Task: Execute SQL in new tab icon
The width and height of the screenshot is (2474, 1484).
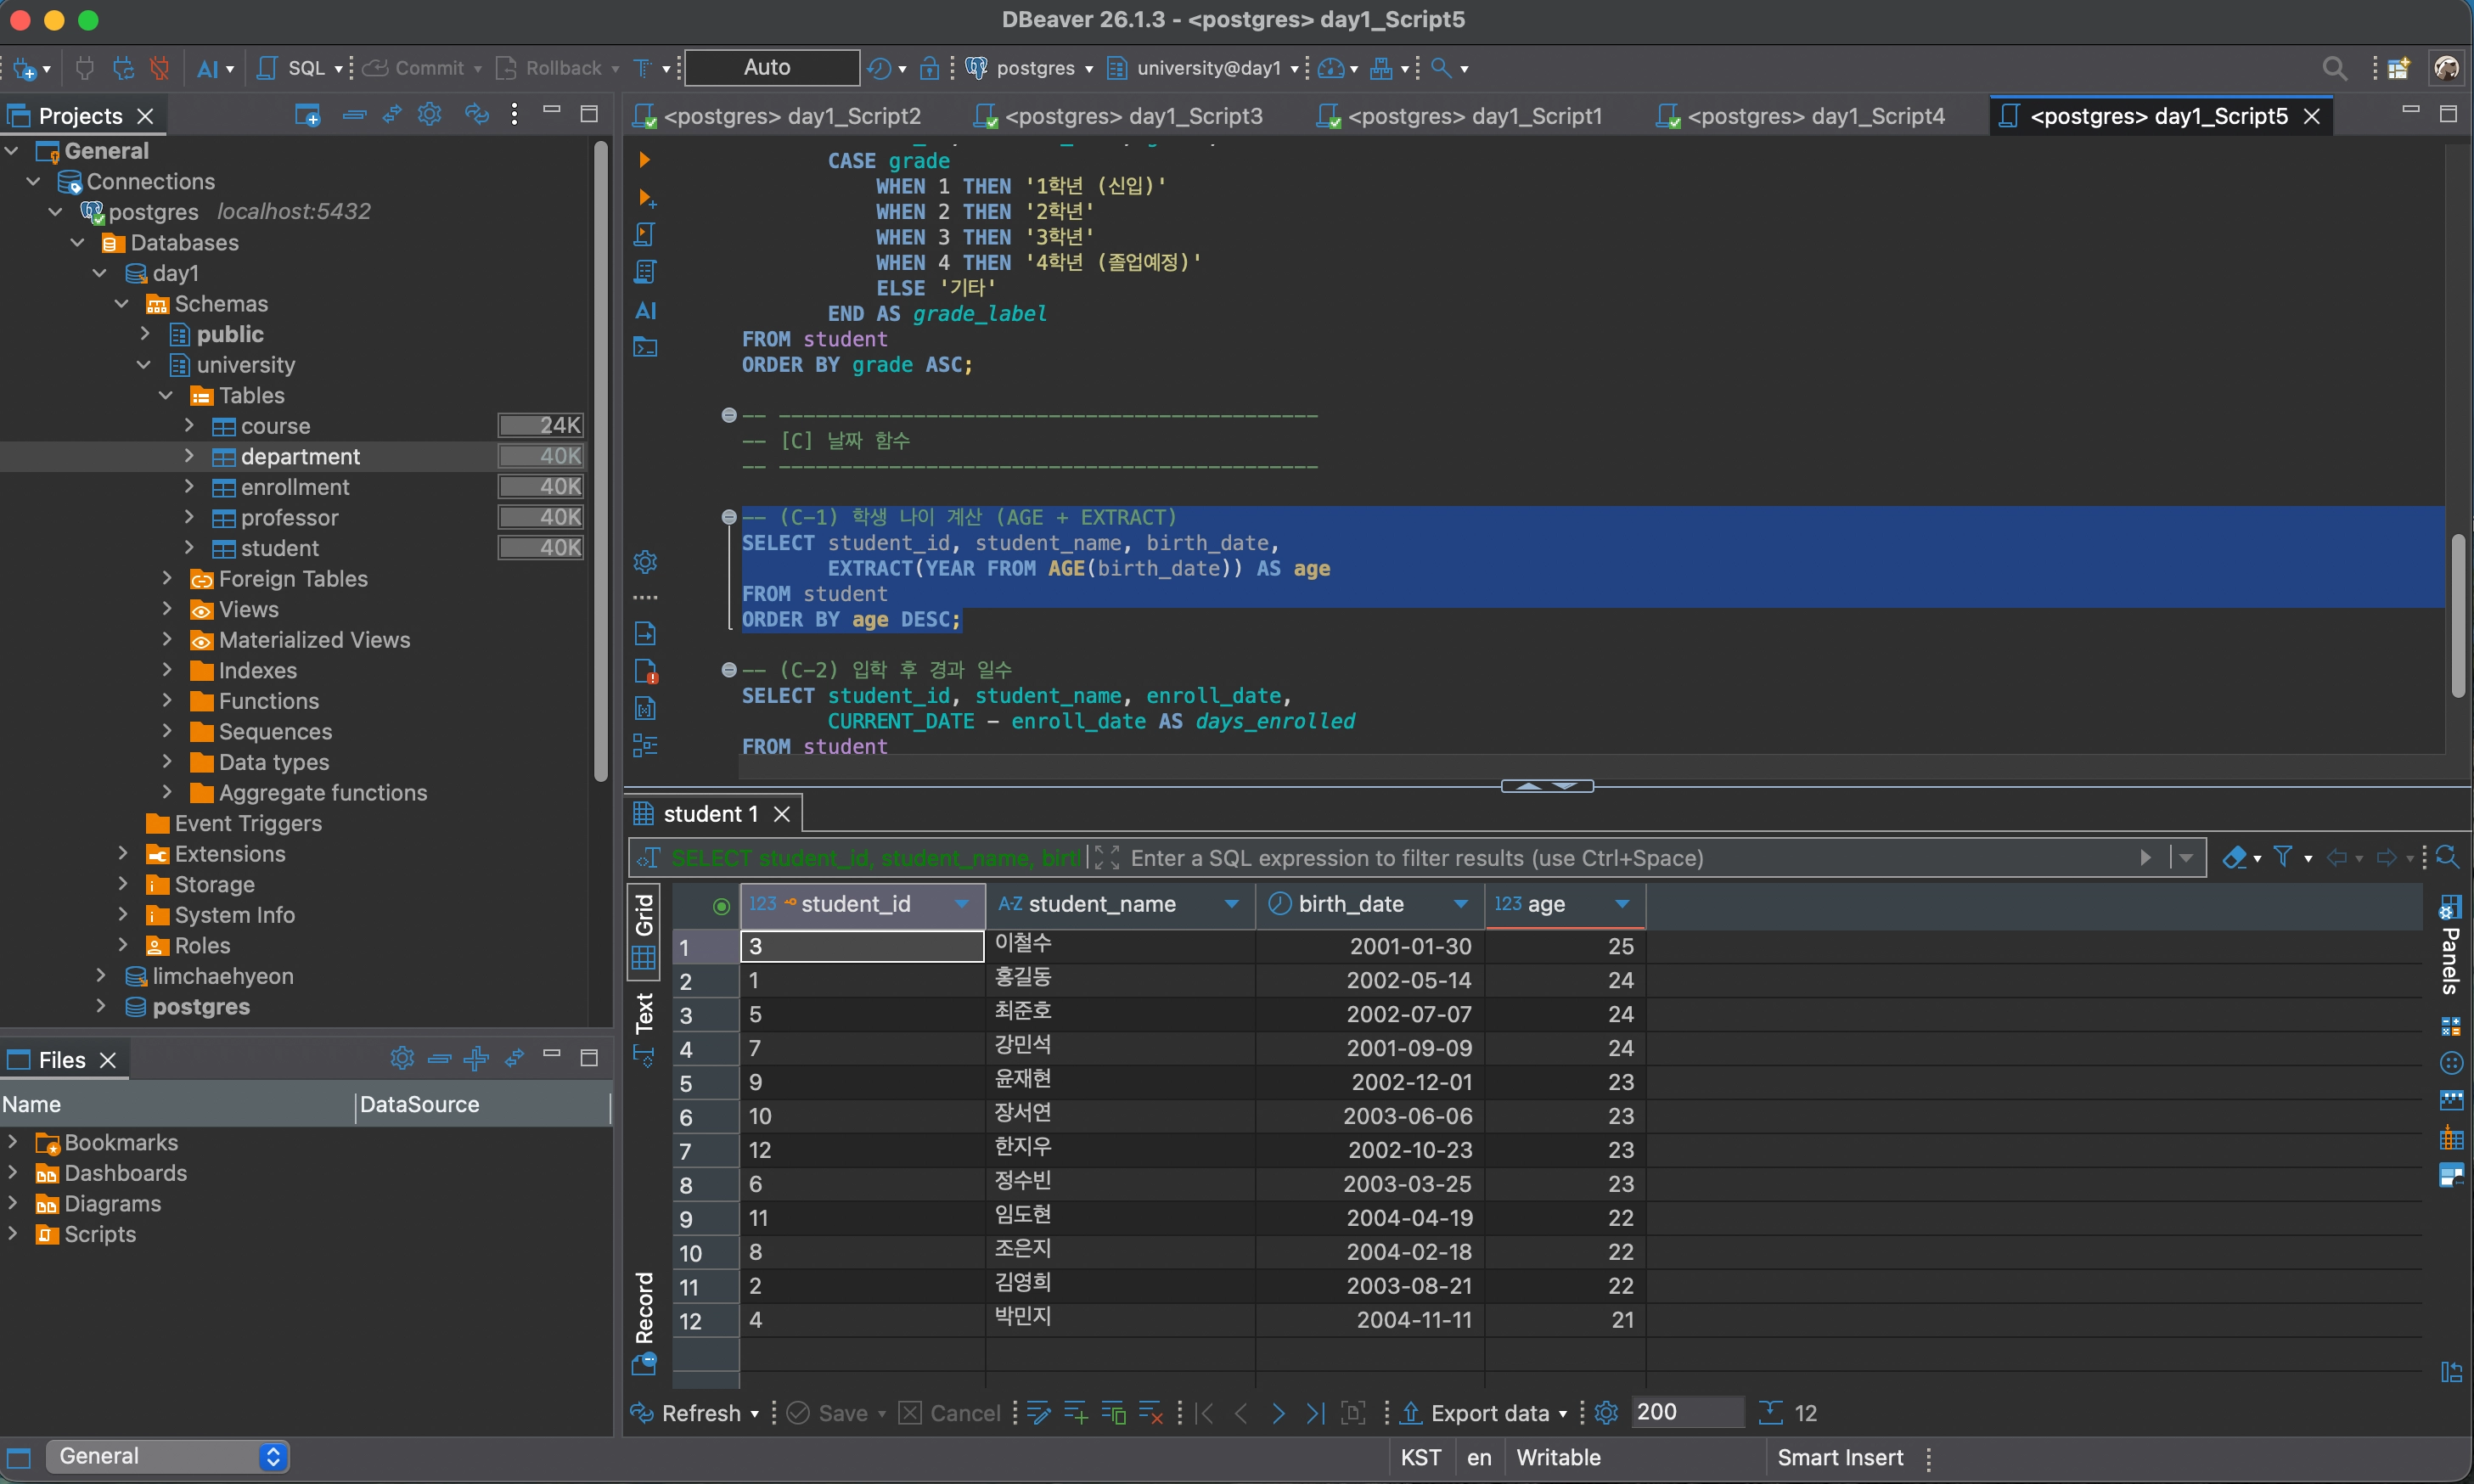Action: (x=646, y=198)
